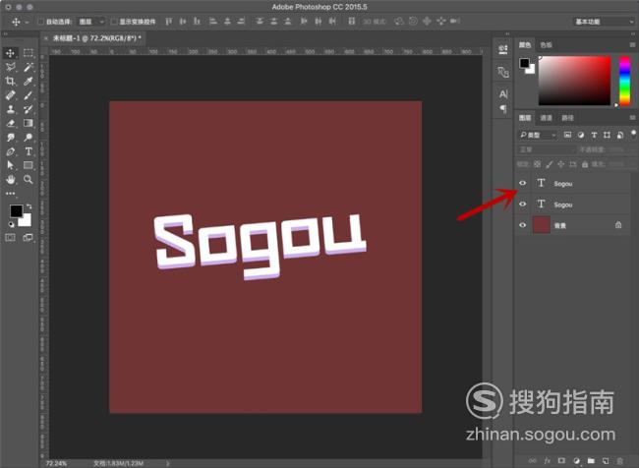Image resolution: width=639 pixels, height=468 pixels.
Task: Select the Move tool in the toolbox
Action: 10,53
